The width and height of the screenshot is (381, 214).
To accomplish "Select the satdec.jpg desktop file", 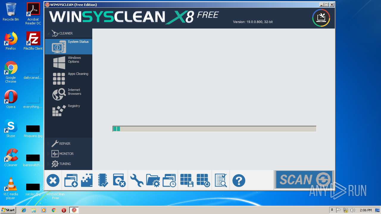I will tap(33, 189).
